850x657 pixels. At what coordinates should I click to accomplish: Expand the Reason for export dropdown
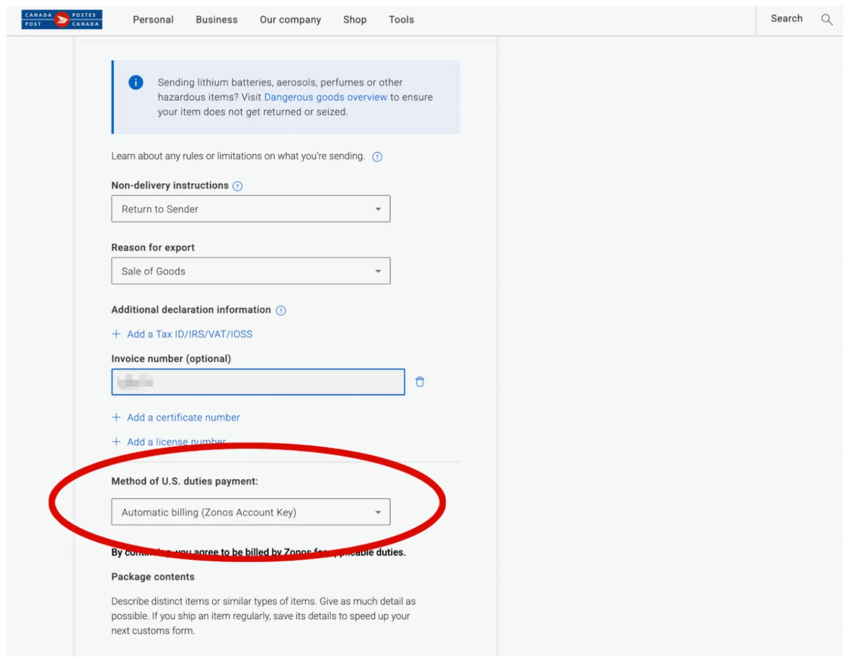pos(251,271)
